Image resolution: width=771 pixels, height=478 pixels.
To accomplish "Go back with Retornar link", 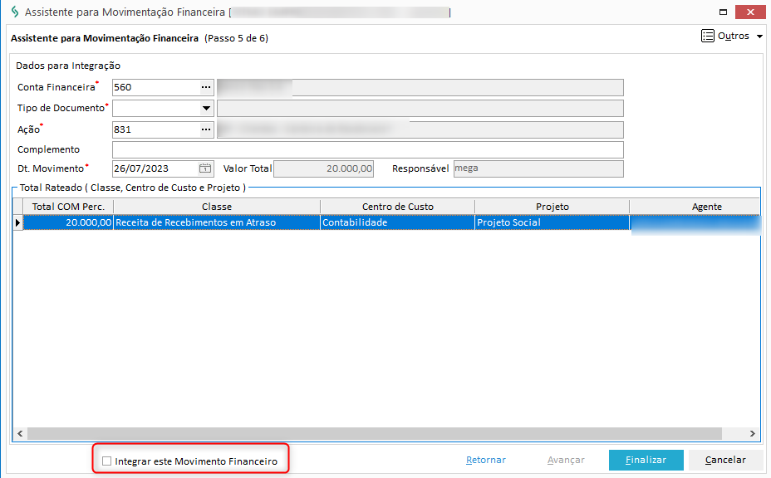I will (486, 460).
